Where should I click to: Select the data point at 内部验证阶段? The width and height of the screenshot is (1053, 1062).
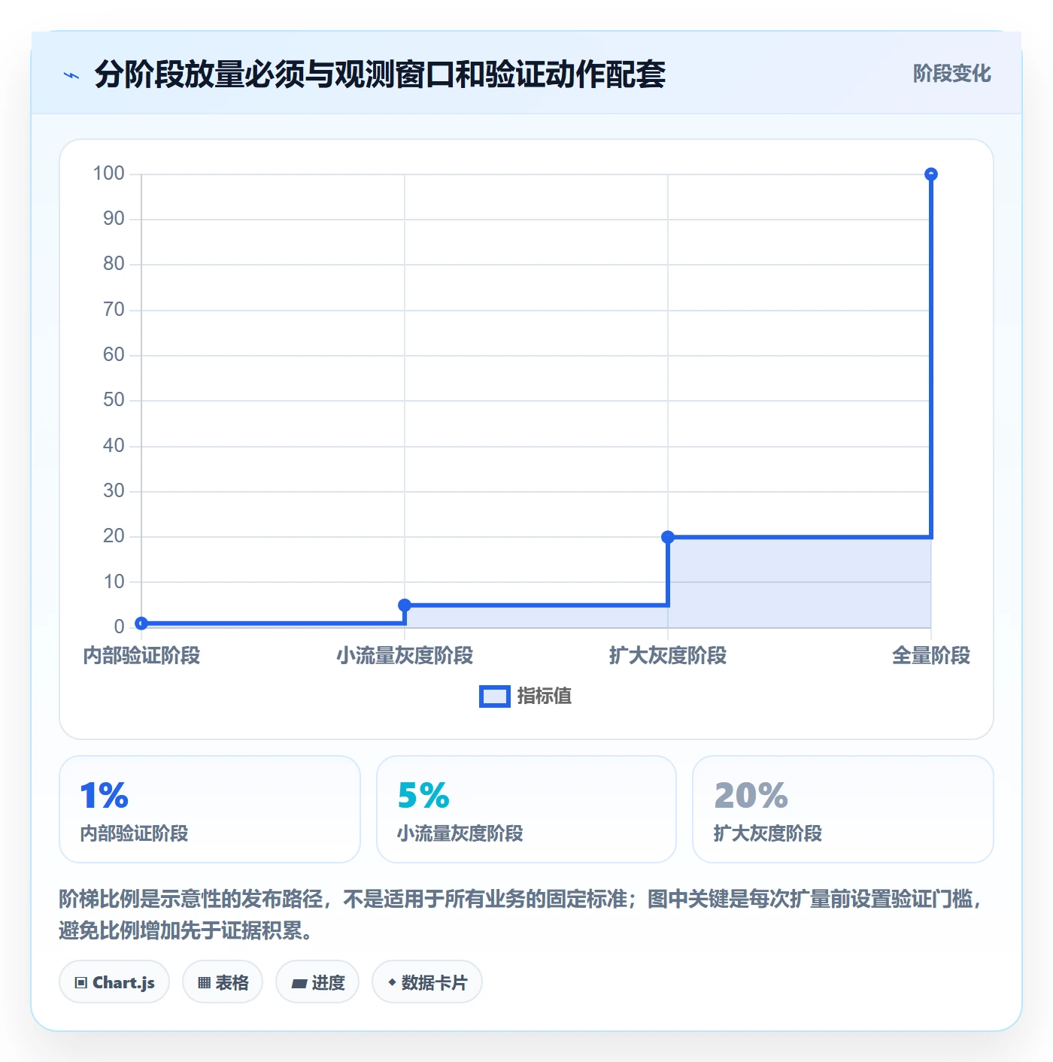(x=141, y=623)
